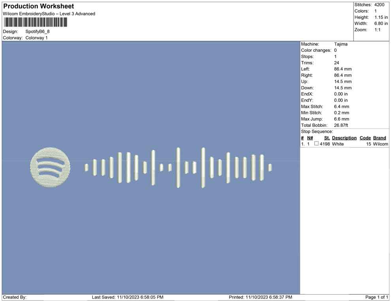Click the Color changes value 0
The height and width of the screenshot is (301, 391).
pyautogui.click(x=335, y=51)
